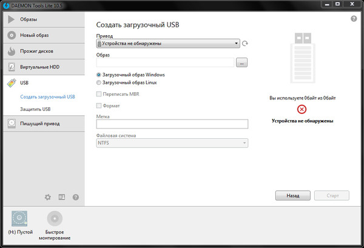Select Загрузочный образ Windows radio button
The image size is (364, 248).
pyautogui.click(x=99, y=75)
